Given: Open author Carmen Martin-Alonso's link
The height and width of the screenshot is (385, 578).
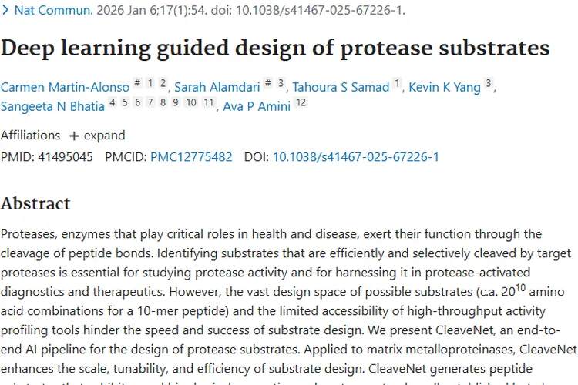Looking at the screenshot, I should coord(65,88).
